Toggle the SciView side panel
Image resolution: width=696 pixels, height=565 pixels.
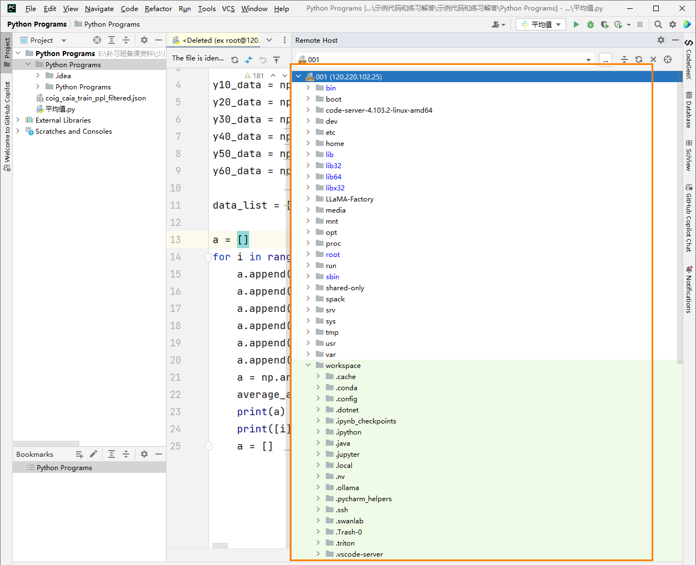pos(689,155)
